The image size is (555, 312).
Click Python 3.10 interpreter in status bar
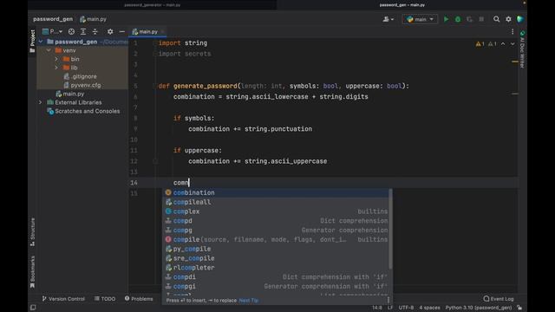point(478,308)
